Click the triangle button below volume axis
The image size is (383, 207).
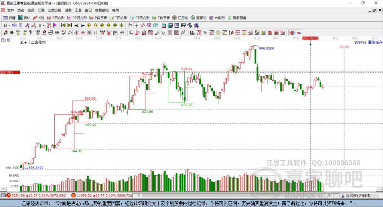pos(3,189)
